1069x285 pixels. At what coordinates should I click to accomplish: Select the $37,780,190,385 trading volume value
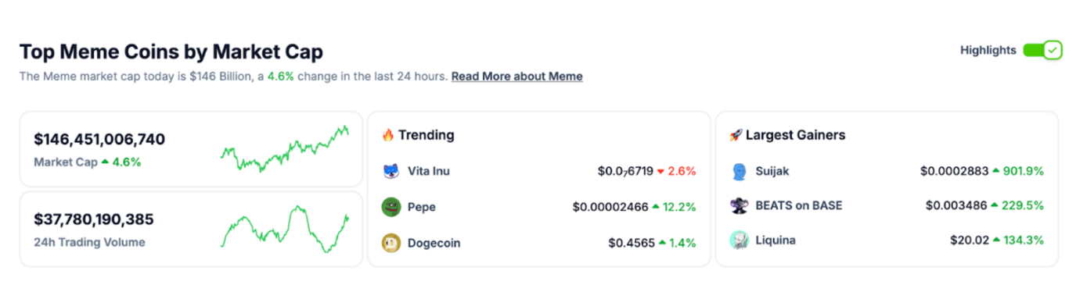click(94, 219)
